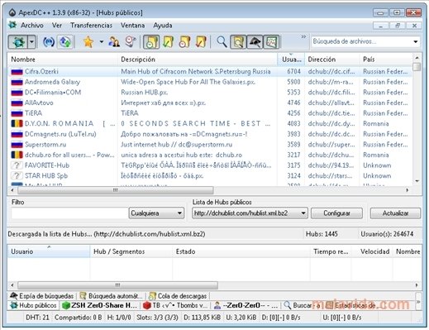Select the DC•Filimania•COM hub

[x=210, y=93]
